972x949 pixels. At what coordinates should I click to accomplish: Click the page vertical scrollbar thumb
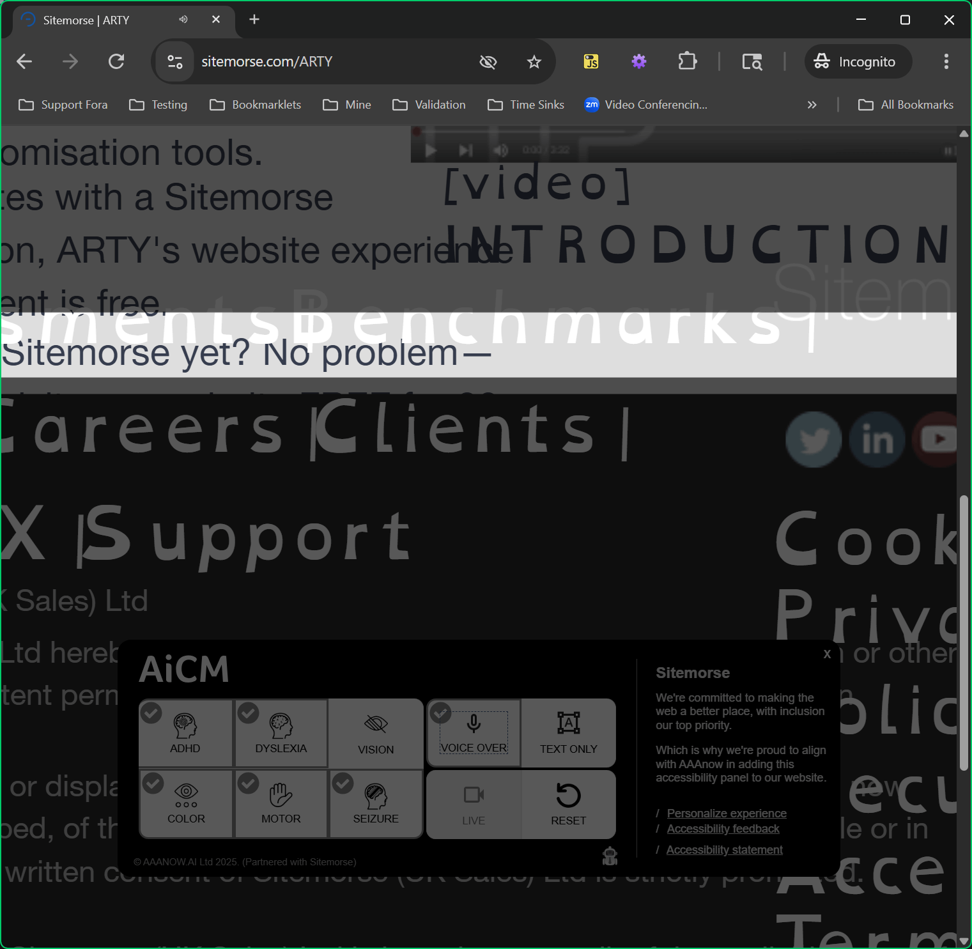[x=964, y=633]
